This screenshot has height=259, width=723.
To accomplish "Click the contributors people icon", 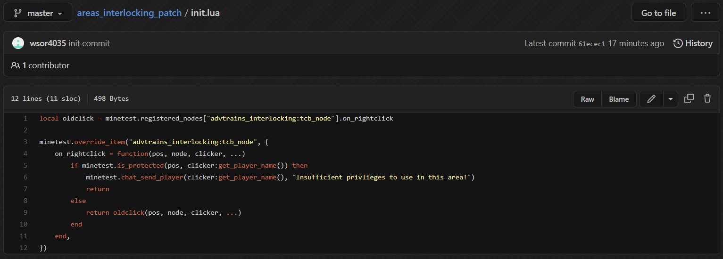I will (16, 65).
